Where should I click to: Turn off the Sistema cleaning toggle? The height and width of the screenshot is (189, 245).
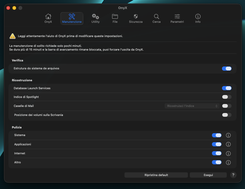pyautogui.click(x=216, y=135)
